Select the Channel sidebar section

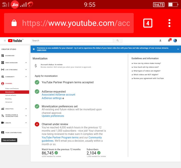point(9,83)
